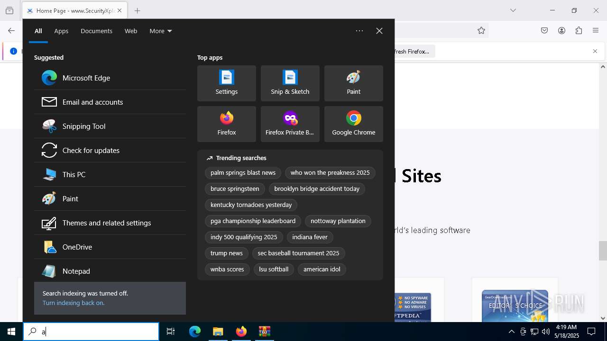Open Themes and related settings
The width and height of the screenshot is (607, 341).
(110, 223)
